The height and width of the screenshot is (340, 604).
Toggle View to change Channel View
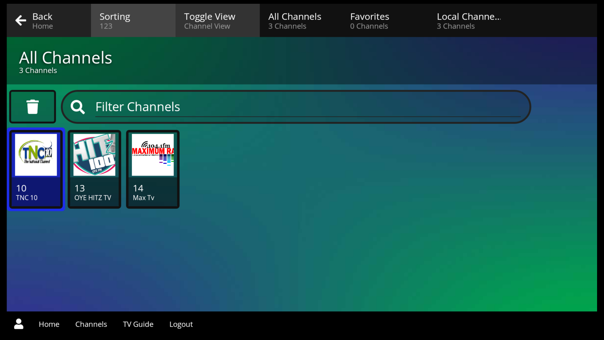tap(217, 20)
